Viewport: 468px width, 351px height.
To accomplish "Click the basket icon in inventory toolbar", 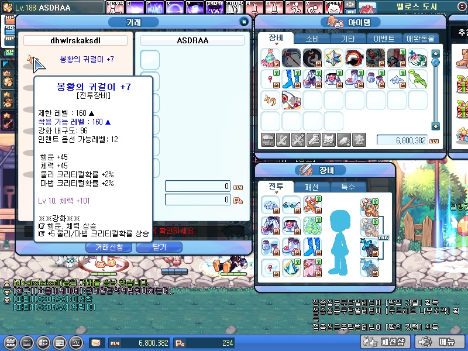I will pyautogui.click(x=268, y=139).
